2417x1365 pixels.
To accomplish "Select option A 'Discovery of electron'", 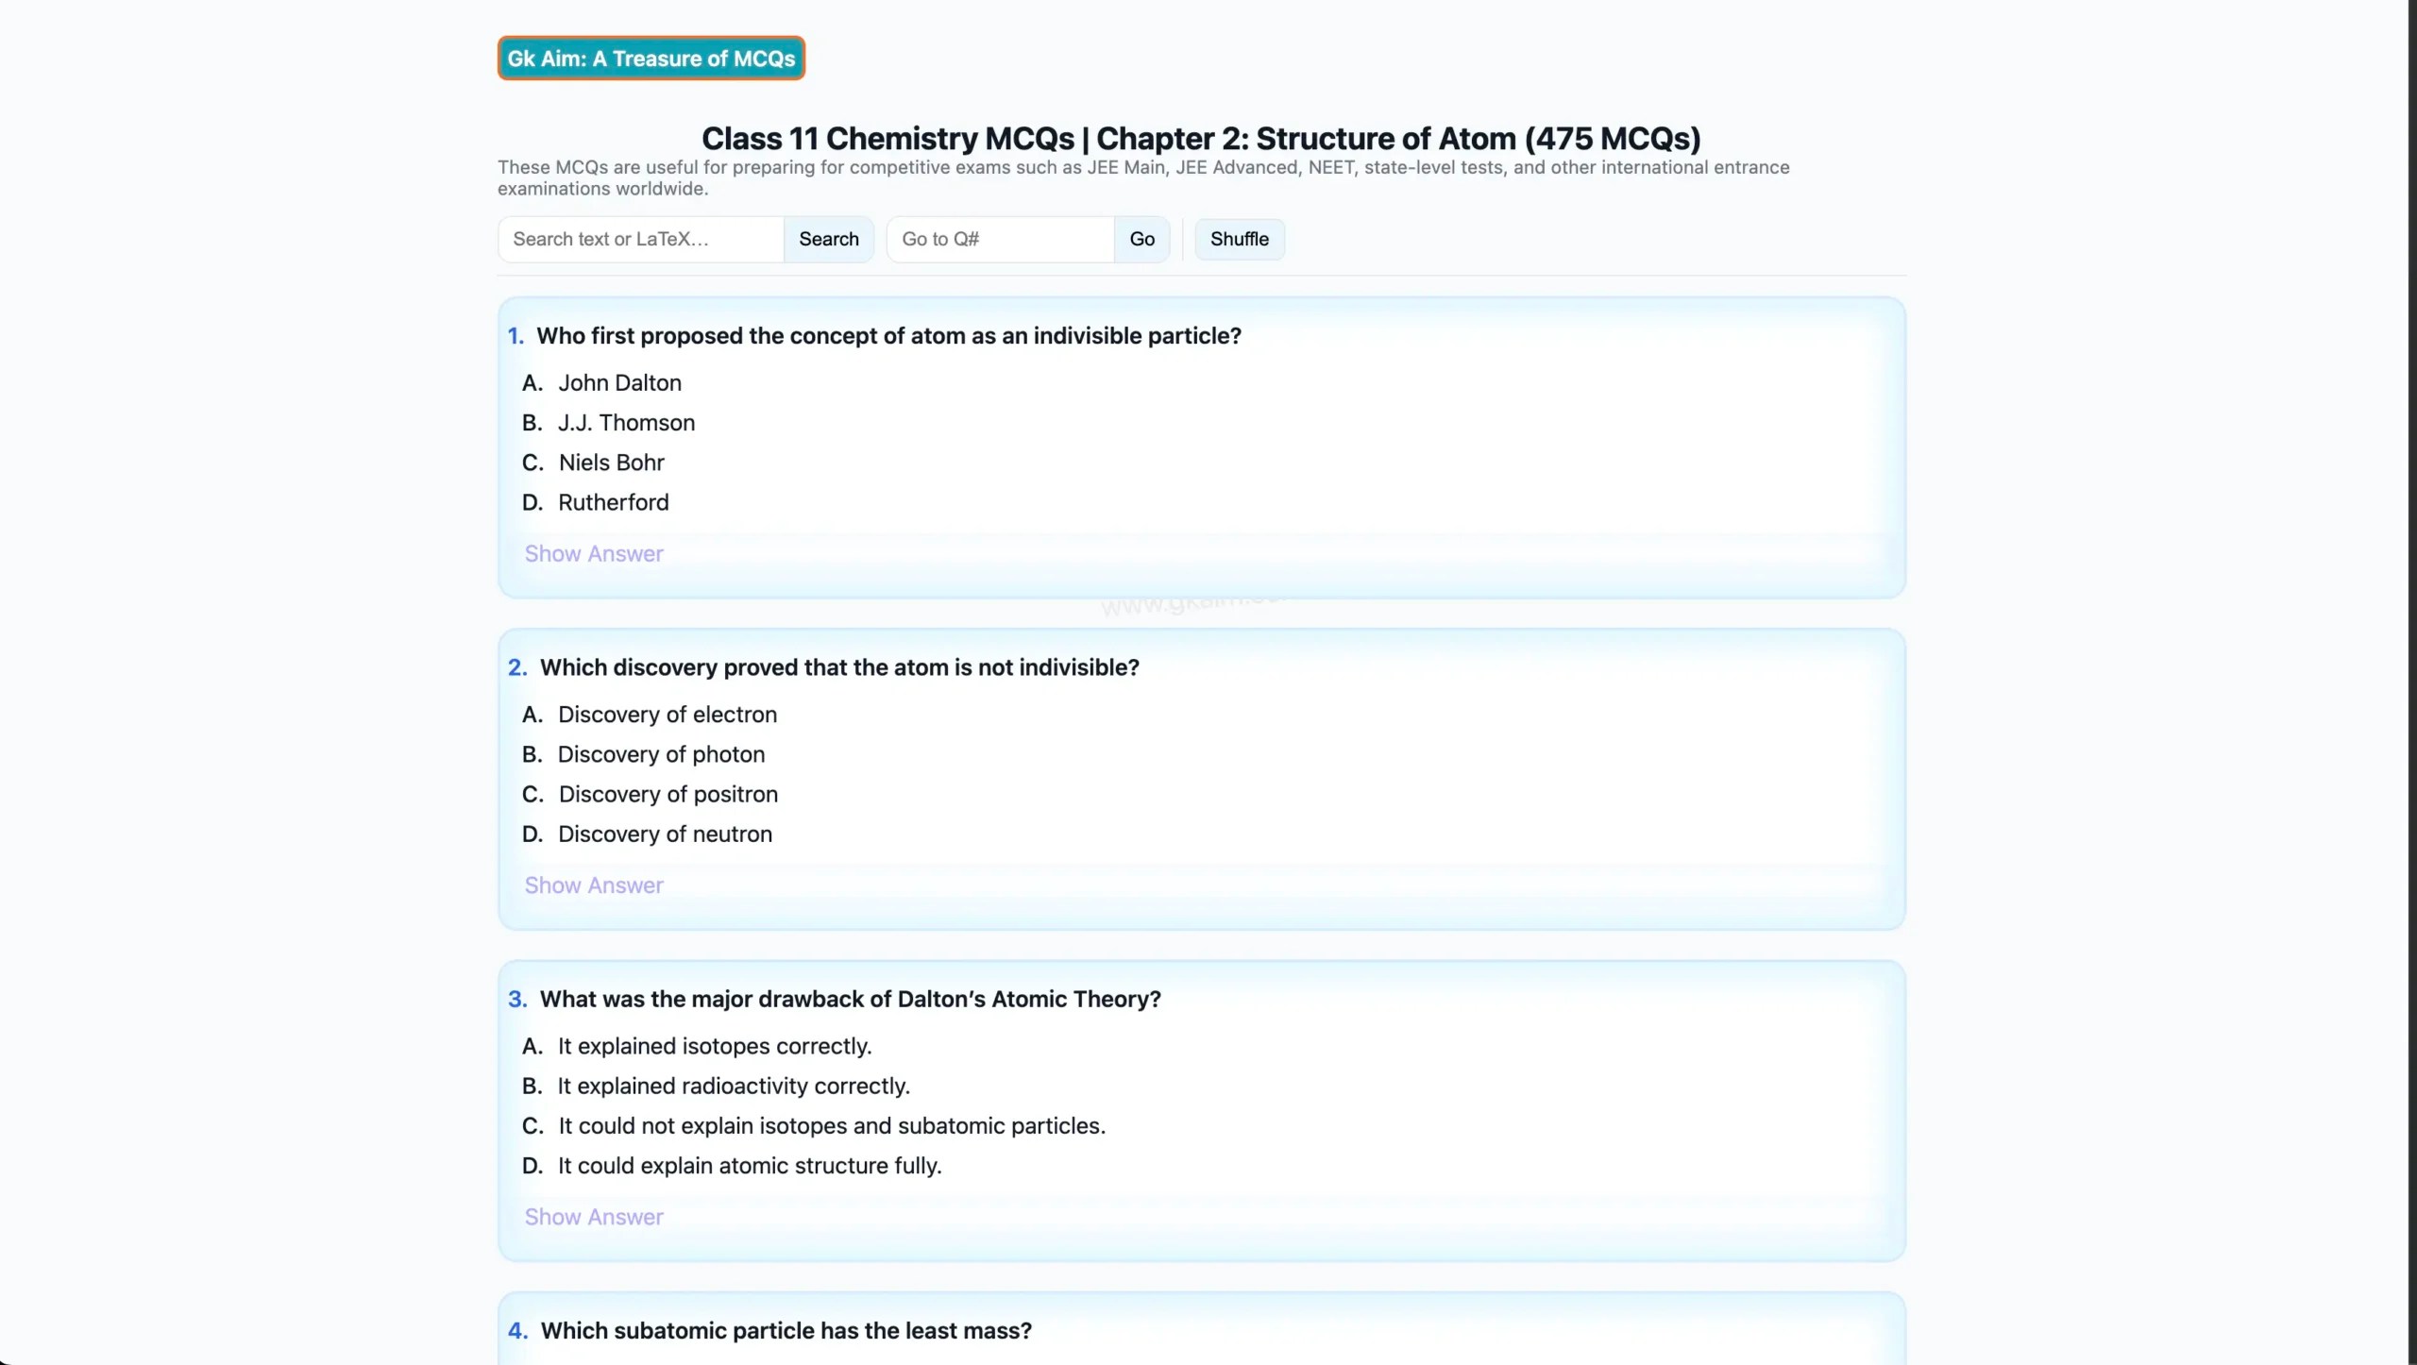I will [x=666, y=715].
